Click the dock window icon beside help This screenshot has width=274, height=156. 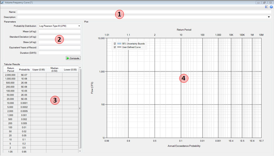(266, 7)
